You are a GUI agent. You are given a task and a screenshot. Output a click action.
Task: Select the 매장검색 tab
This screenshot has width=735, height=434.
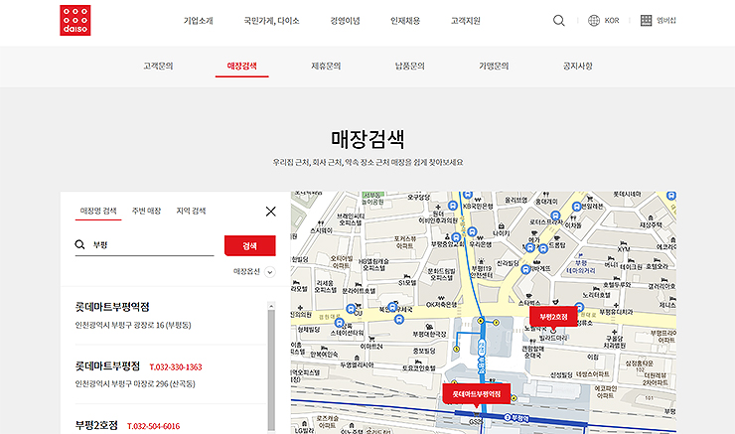click(x=242, y=67)
